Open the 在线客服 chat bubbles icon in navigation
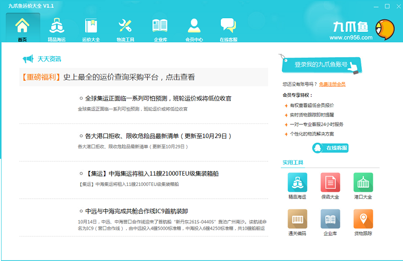Viewport: 403px width, 261px height. (229, 26)
